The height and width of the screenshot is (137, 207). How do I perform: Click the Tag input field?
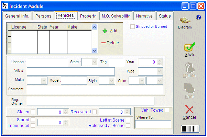tap(116, 62)
